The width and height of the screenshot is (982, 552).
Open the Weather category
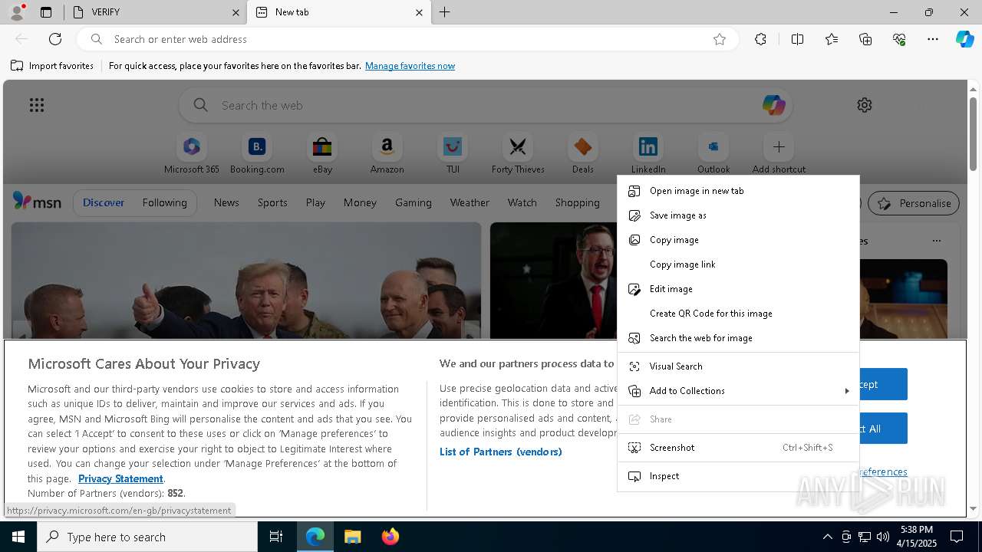pyautogui.click(x=470, y=203)
